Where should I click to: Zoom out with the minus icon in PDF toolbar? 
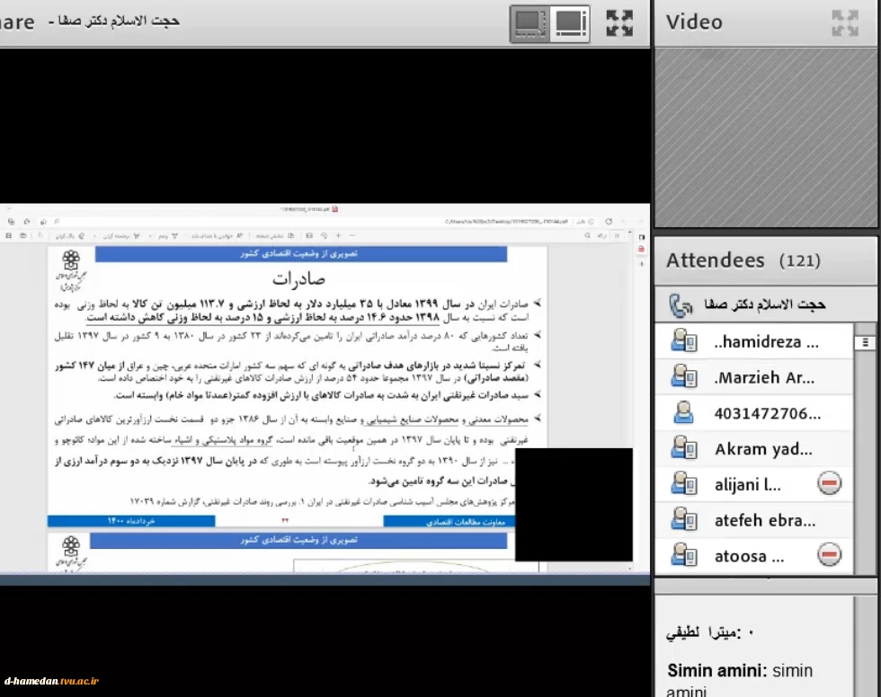click(352, 235)
